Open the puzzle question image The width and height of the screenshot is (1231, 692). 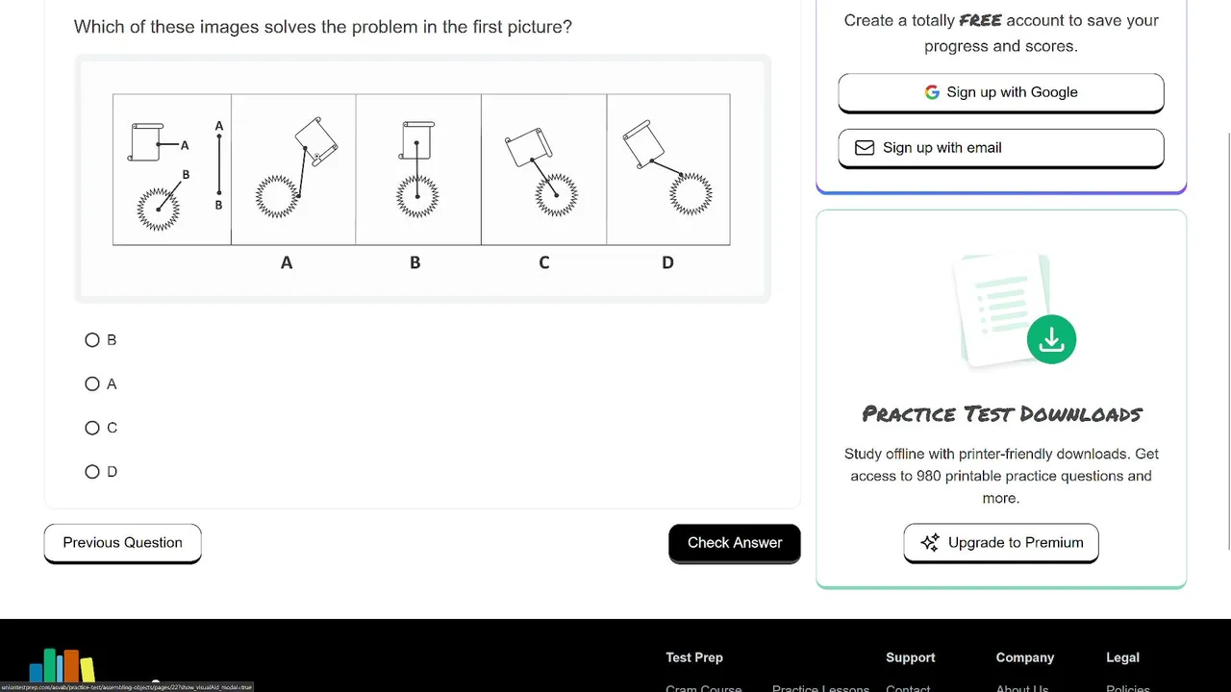coord(422,179)
